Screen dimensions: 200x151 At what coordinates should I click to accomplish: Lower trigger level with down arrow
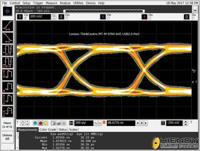click(x=186, y=125)
